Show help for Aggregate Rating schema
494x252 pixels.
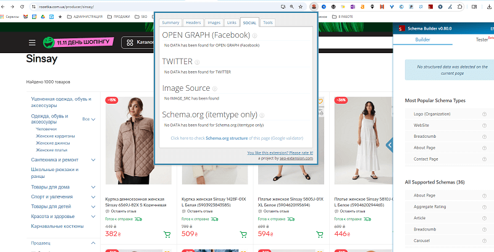tap(484, 207)
